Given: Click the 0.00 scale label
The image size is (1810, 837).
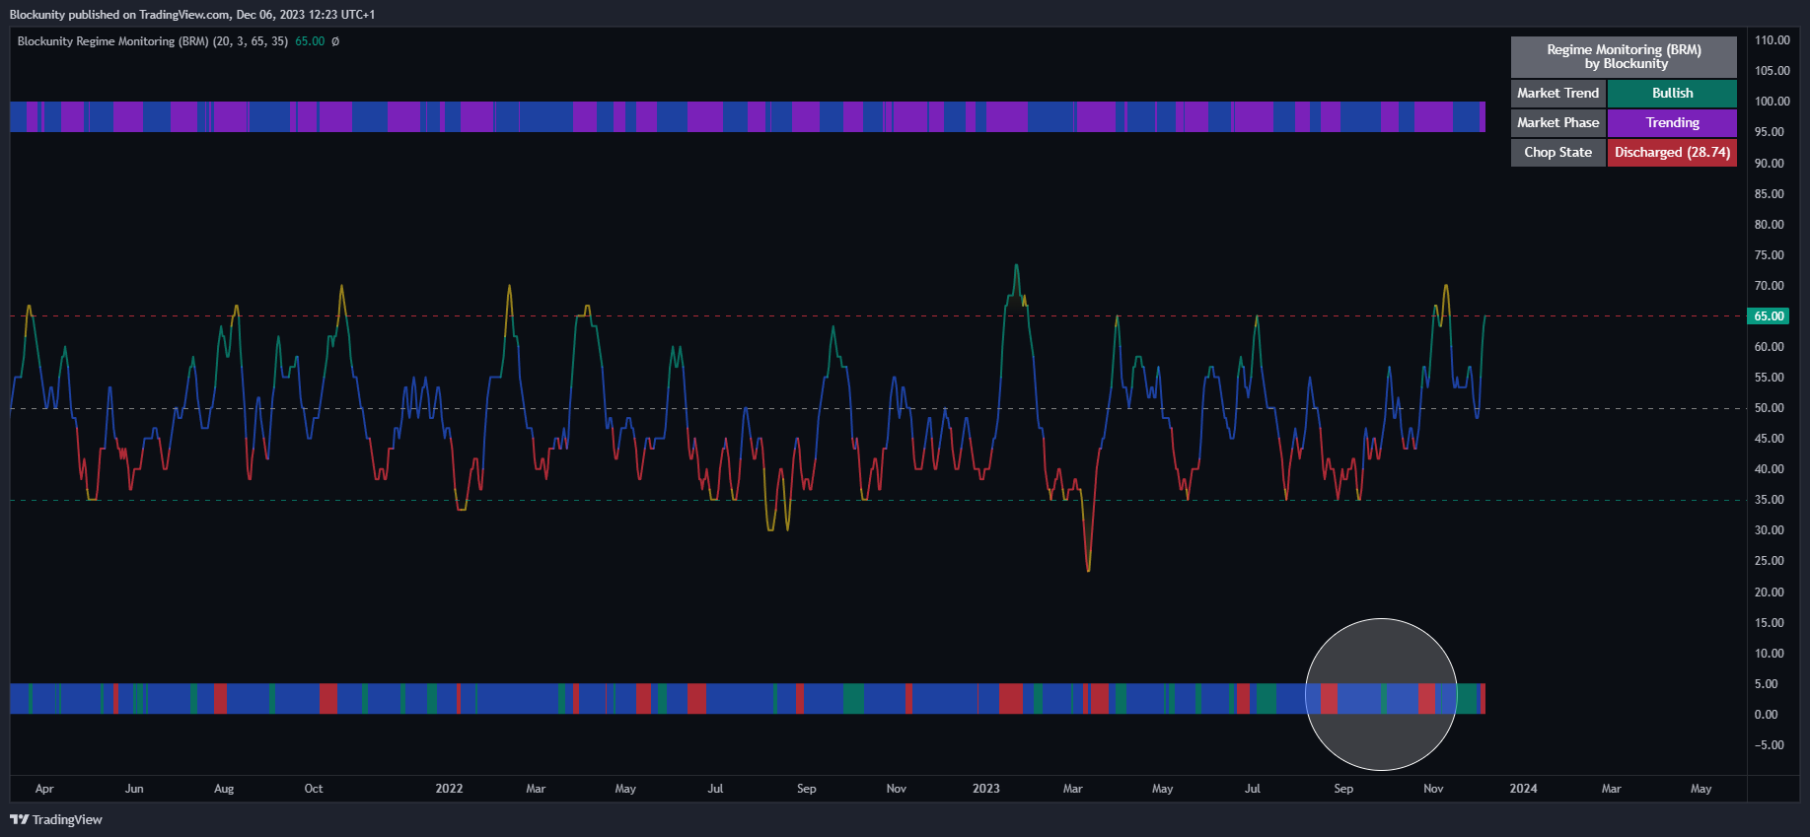Looking at the screenshot, I should coord(1767,715).
